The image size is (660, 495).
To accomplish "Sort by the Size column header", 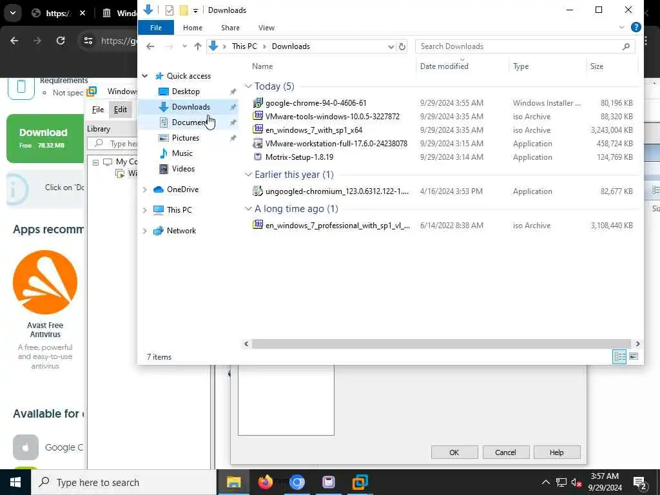I will click(x=596, y=66).
